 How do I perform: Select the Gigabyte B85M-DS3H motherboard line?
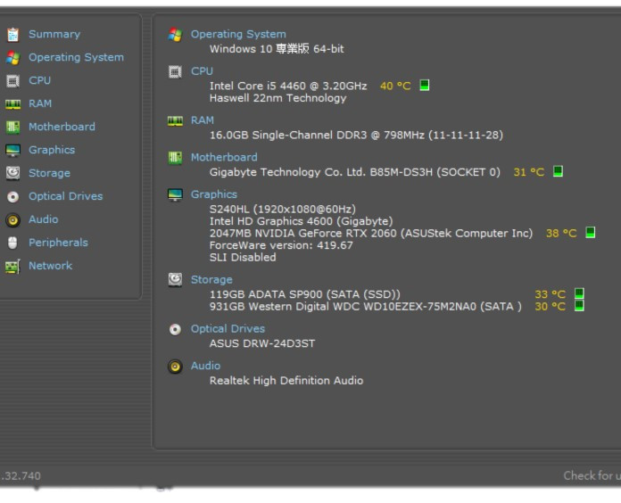[x=355, y=172]
